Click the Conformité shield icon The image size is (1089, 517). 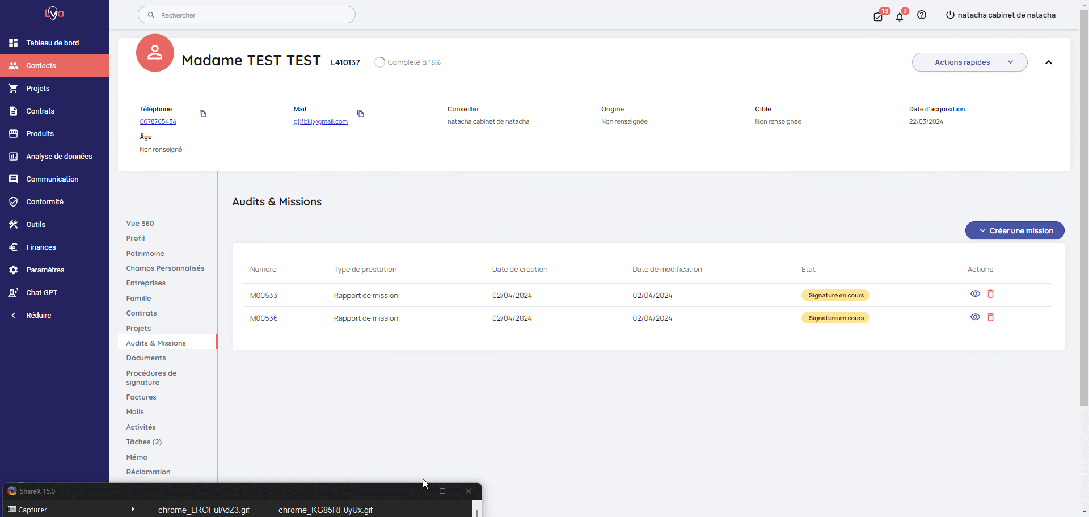14,202
